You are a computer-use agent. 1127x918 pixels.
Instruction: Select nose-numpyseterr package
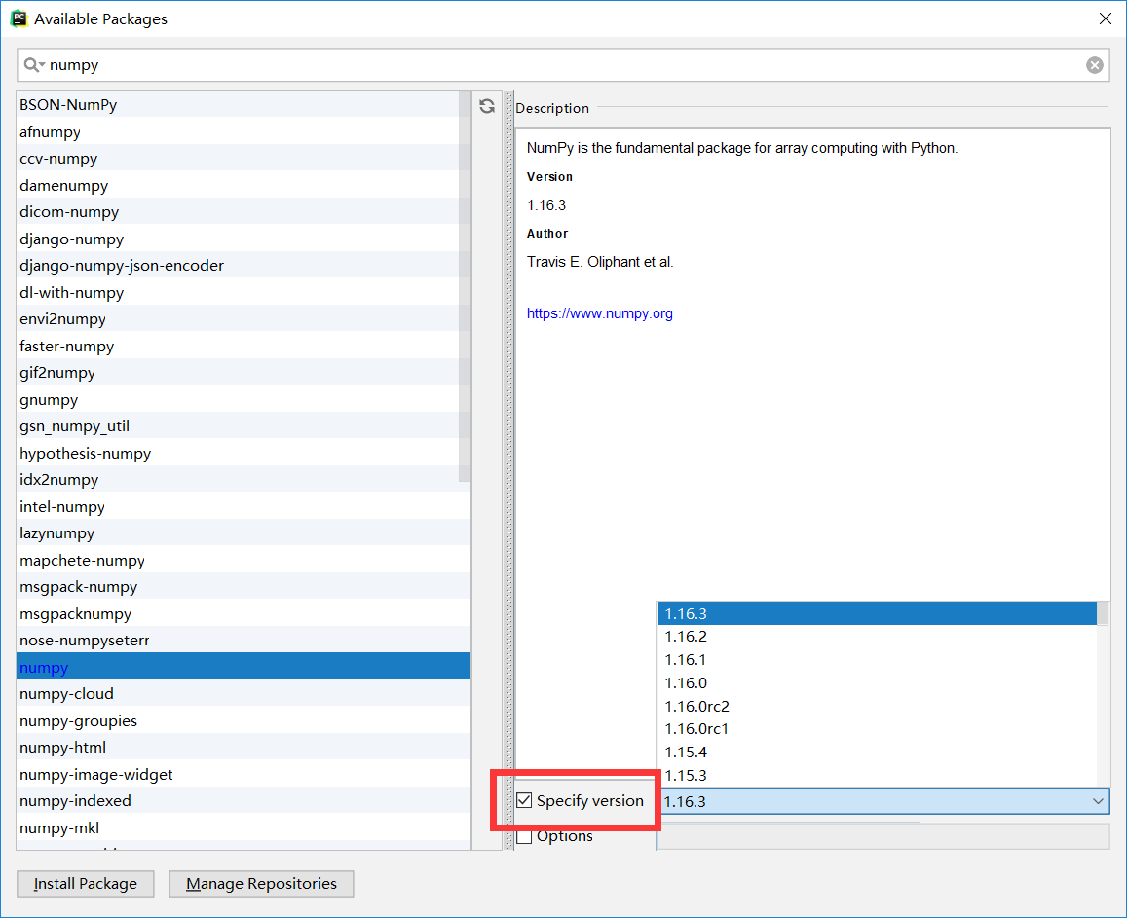tap(244, 640)
